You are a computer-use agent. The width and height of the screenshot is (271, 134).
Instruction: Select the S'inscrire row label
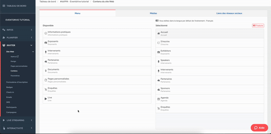(x=165, y=42)
